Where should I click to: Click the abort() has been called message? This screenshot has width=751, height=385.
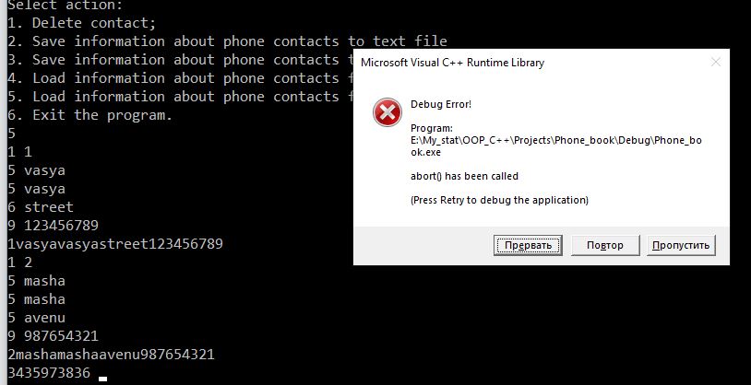click(464, 176)
